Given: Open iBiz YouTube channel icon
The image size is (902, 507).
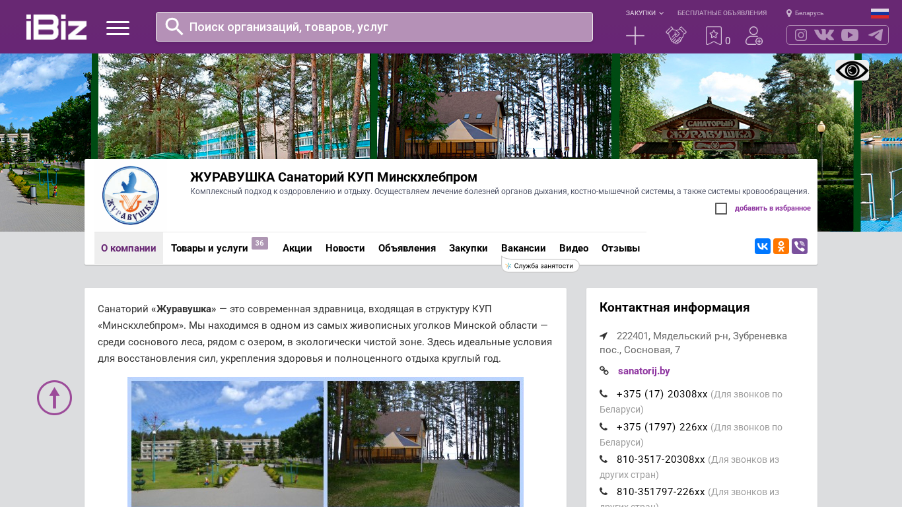Looking at the screenshot, I should (x=850, y=35).
